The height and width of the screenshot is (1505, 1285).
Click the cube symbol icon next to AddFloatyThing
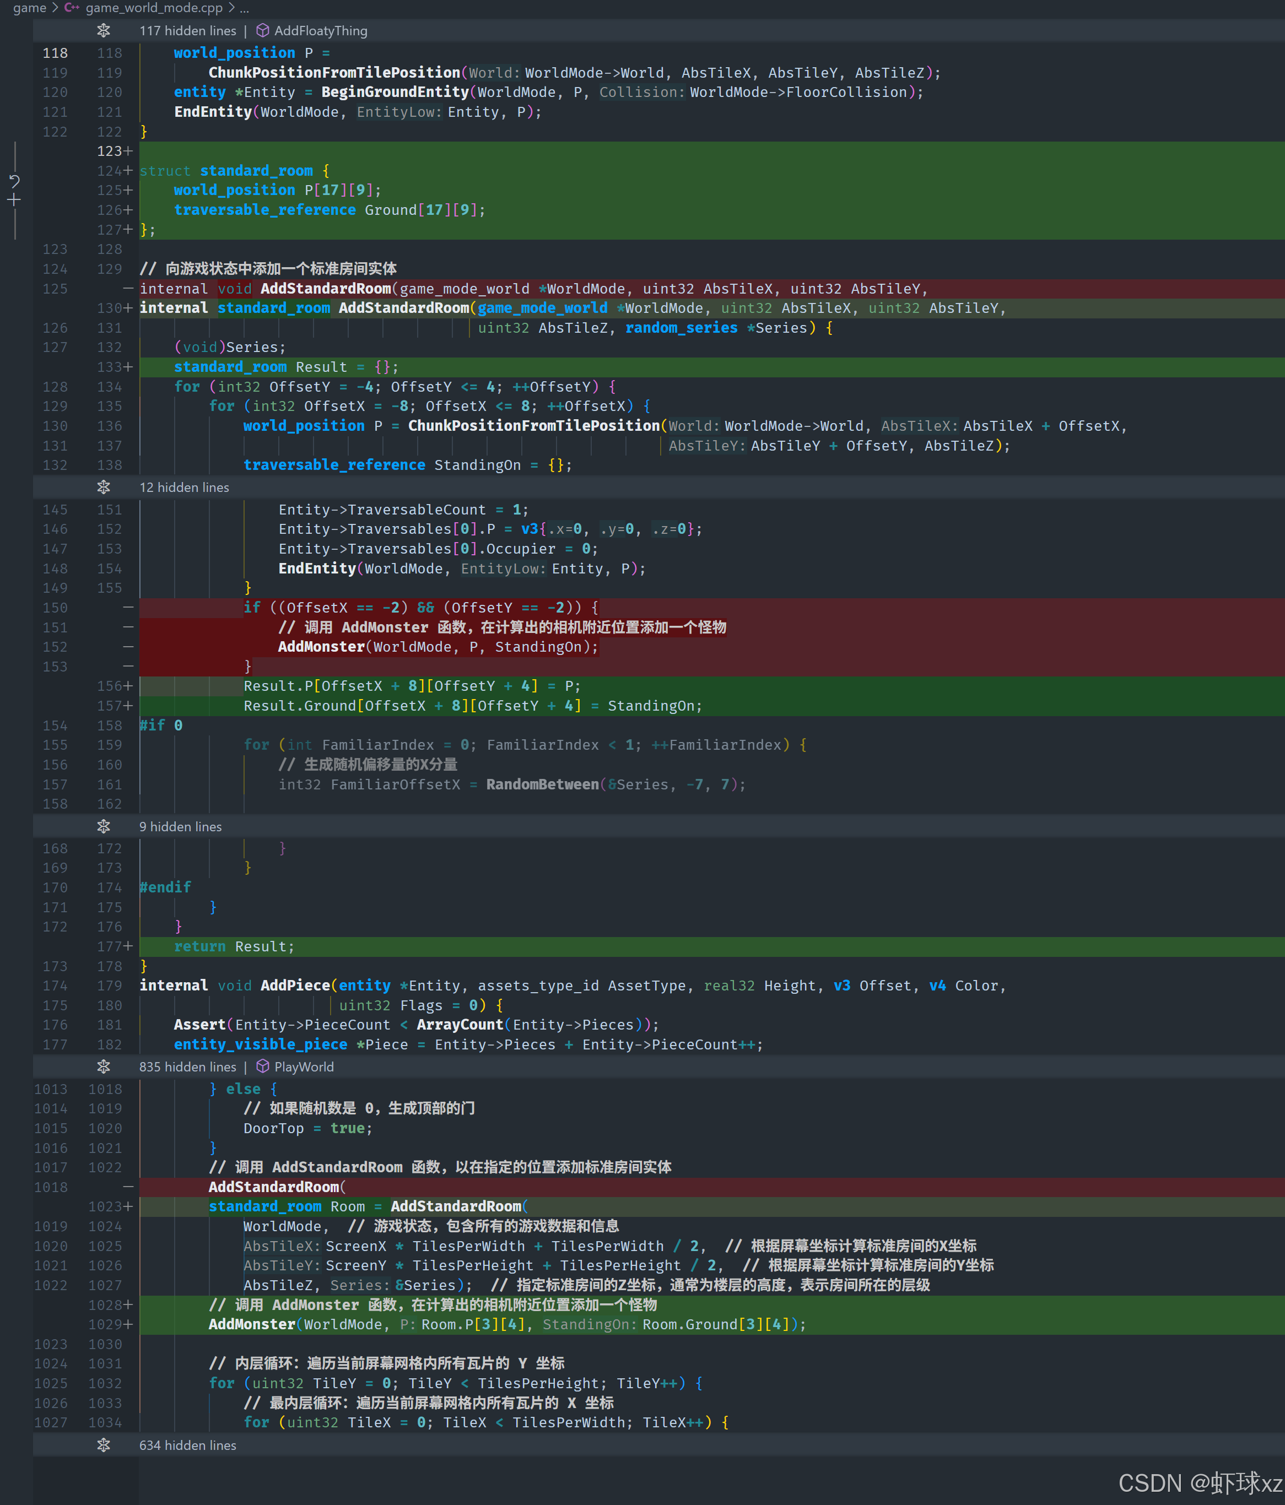[262, 30]
